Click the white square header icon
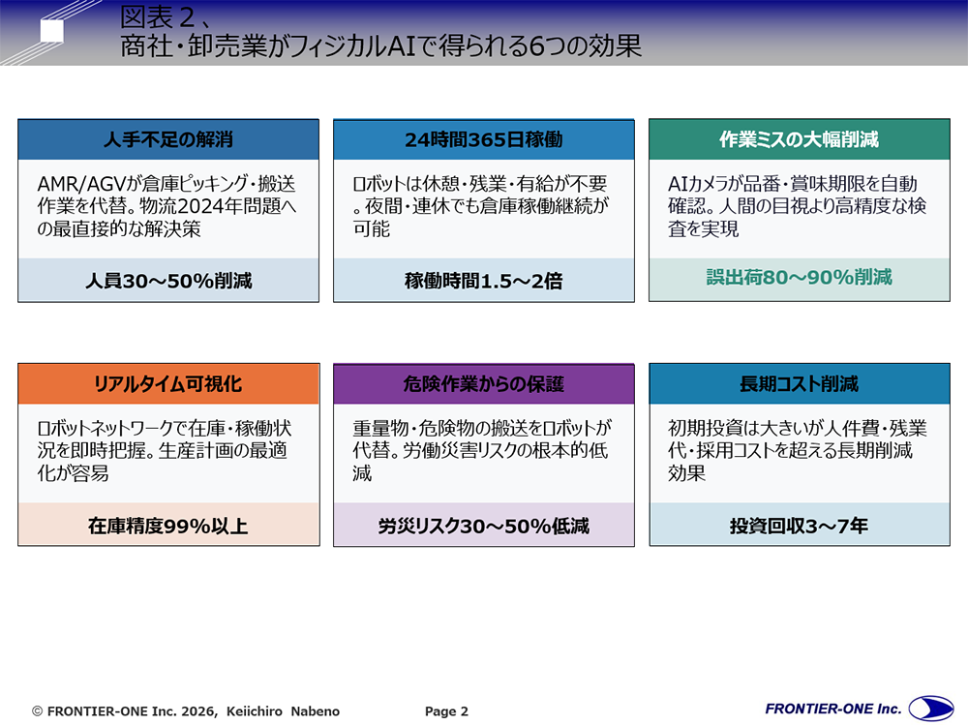Viewport: 968px width, 725px height. (52, 30)
